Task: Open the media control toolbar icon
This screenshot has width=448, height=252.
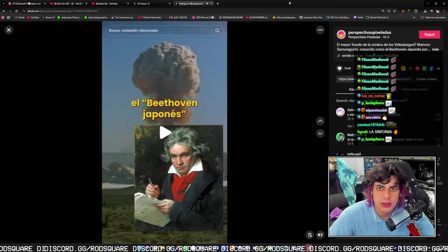Action: [431, 11]
